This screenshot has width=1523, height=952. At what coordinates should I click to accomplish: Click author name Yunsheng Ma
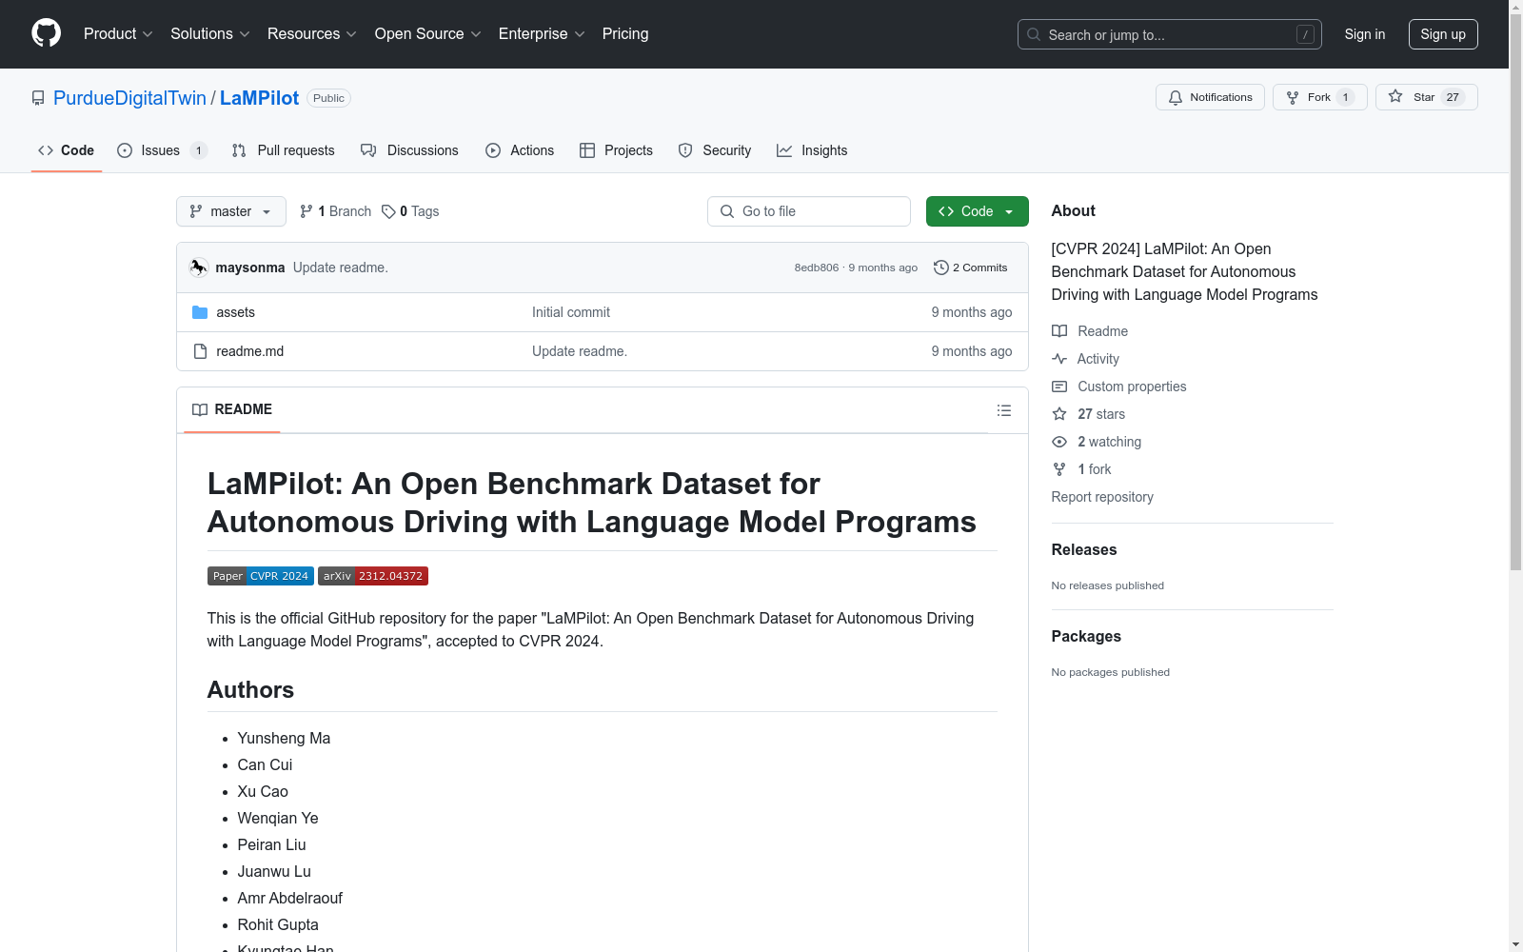284,738
